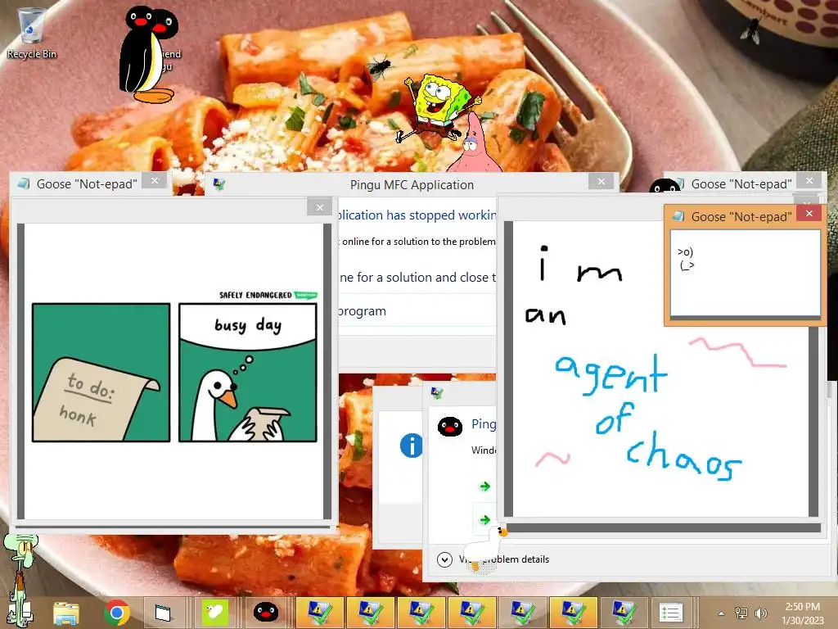Open the green Desktop Goose taskbar icon
This screenshot has width=838, height=629.
click(215, 613)
